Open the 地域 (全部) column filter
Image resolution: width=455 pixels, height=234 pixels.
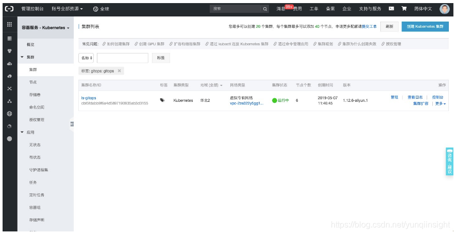pyautogui.click(x=212, y=85)
